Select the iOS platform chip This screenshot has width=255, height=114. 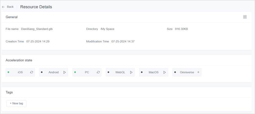(x=20, y=72)
